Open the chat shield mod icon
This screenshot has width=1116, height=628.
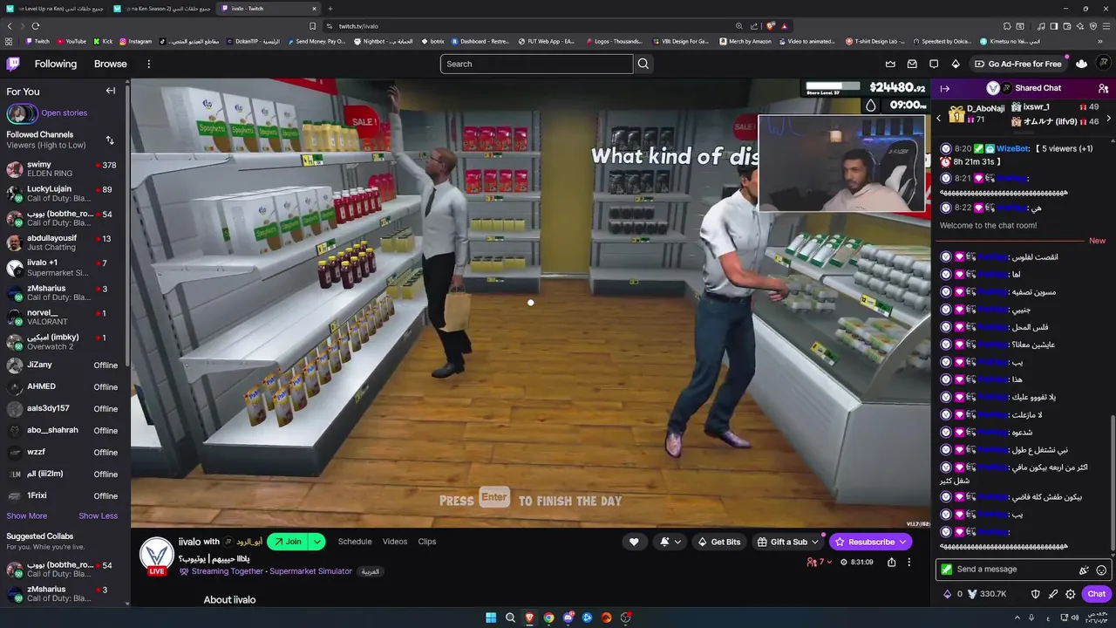click(1036, 594)
